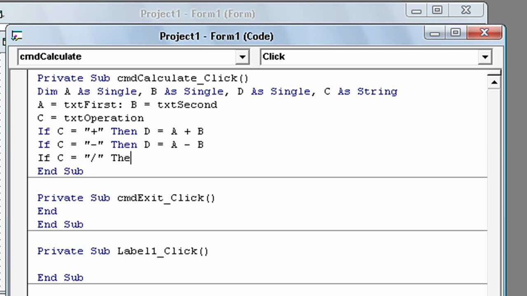
Task: Click the Project1 - Form1 (Code) title bar
Action: 216,36
